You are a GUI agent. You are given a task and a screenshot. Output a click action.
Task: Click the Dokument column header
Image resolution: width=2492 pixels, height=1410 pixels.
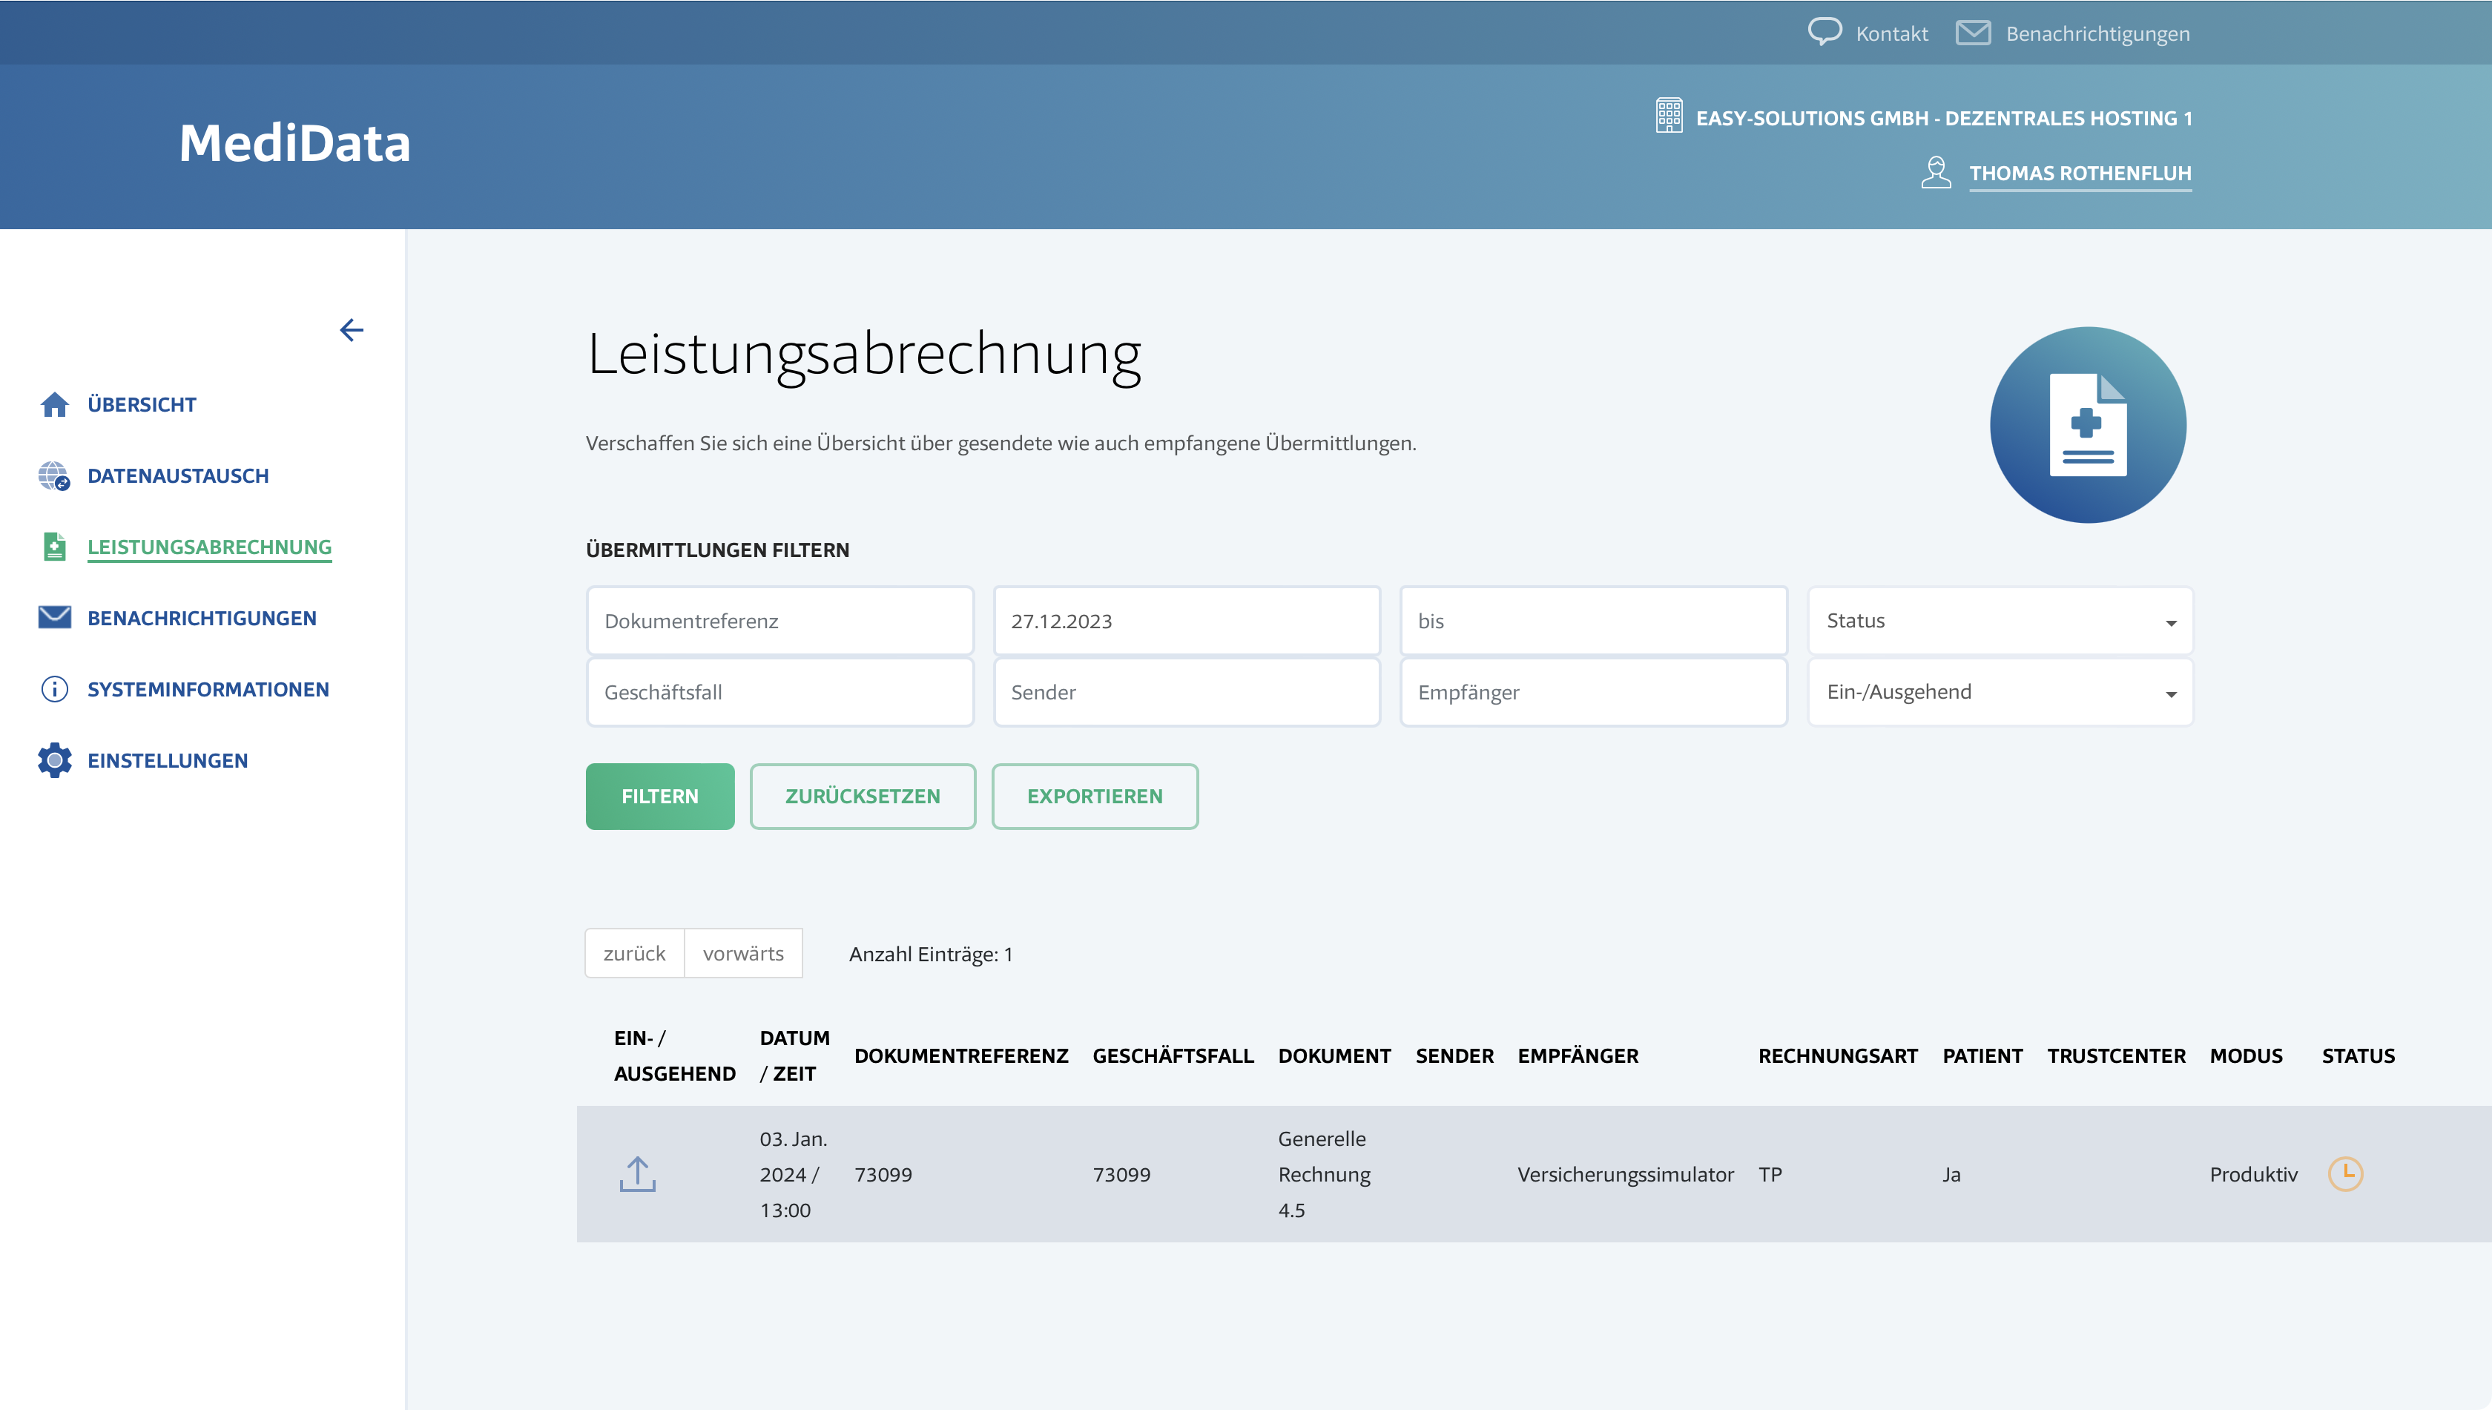tap(1334, 1055)
